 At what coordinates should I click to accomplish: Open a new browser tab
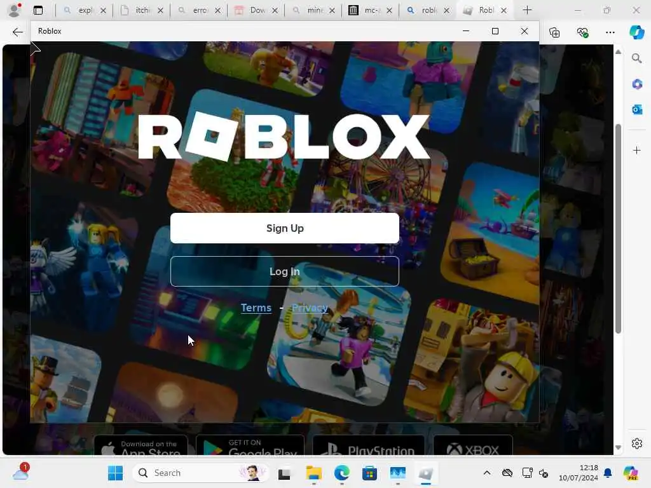tap(527, 10)
